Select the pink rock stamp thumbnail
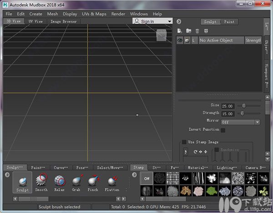 coord(199,191)
